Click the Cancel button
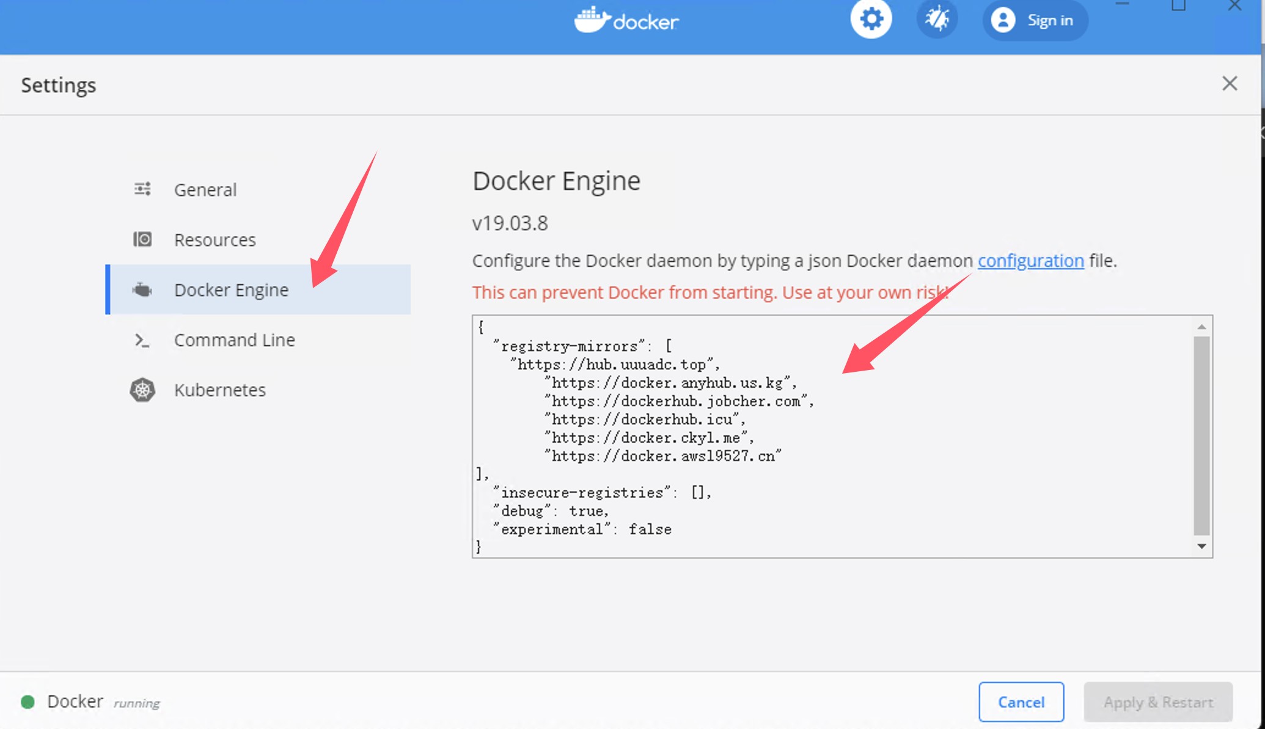 pyautogui.click(x=1021, y=702)
